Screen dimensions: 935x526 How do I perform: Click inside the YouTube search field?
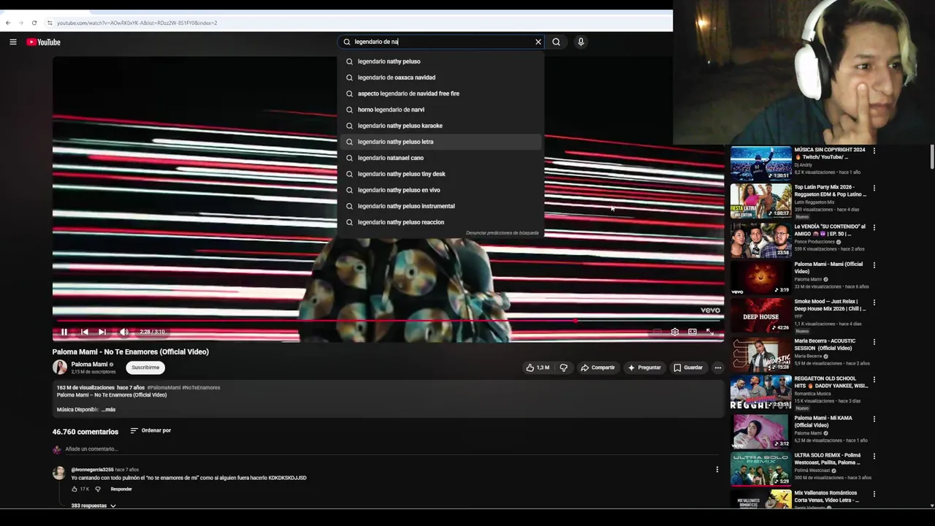(x=442, y=42)
